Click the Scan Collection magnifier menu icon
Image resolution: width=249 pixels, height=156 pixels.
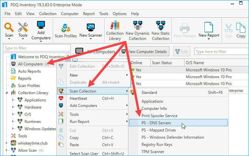point(61,91)
